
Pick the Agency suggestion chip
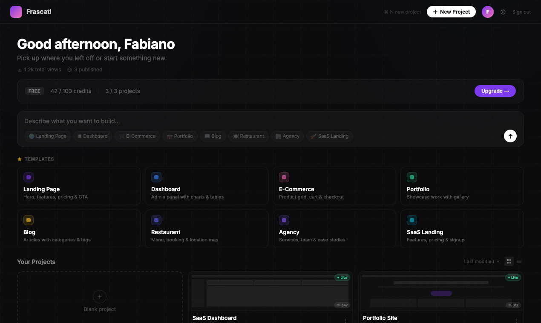point(288,136)
